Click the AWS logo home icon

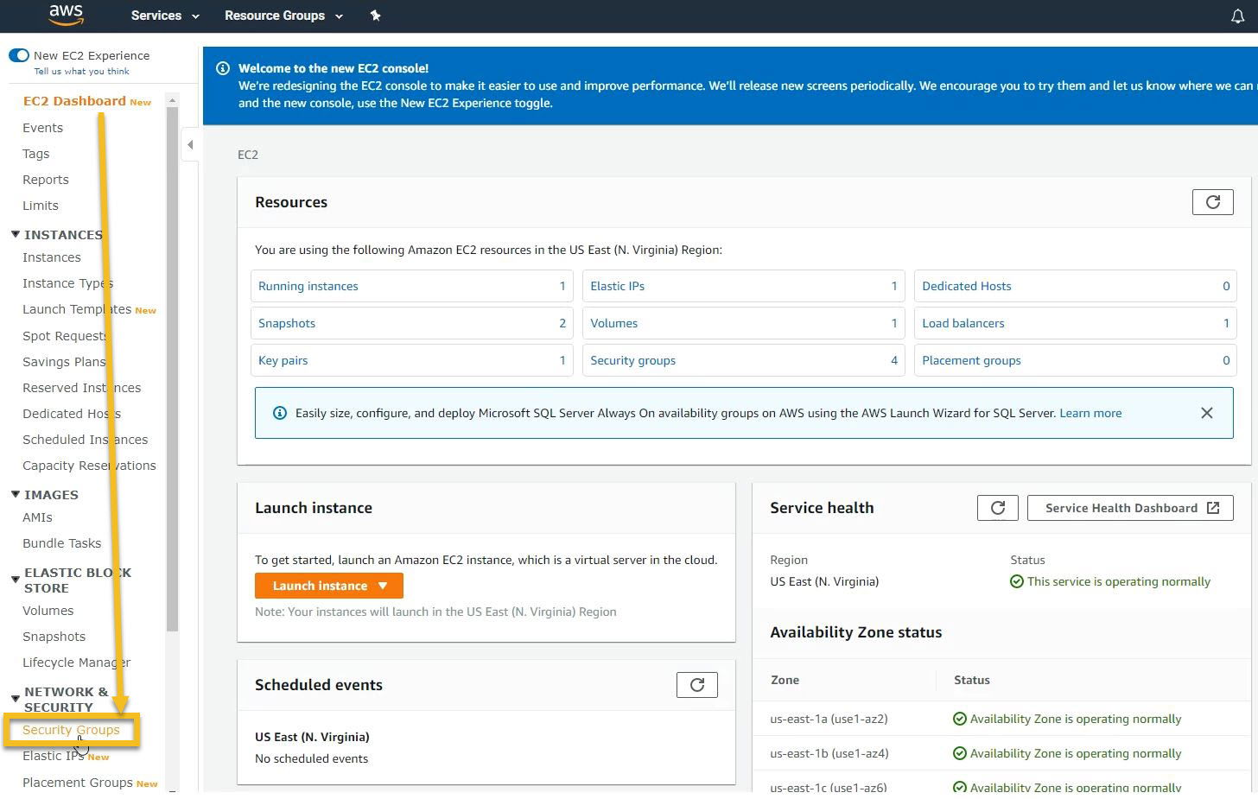(x=66, y=14)
